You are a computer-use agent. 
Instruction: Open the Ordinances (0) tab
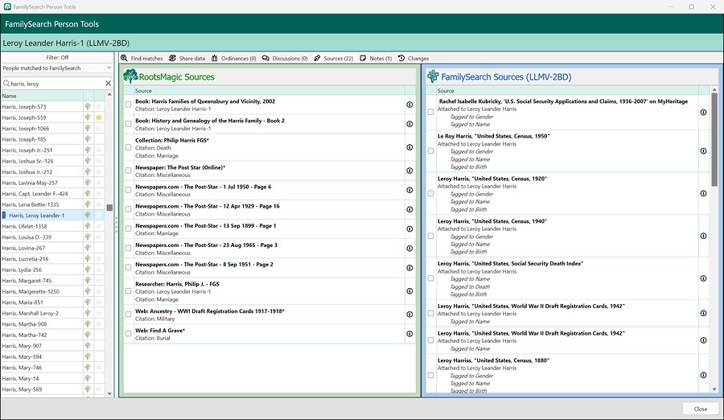[x=233, y=59]
